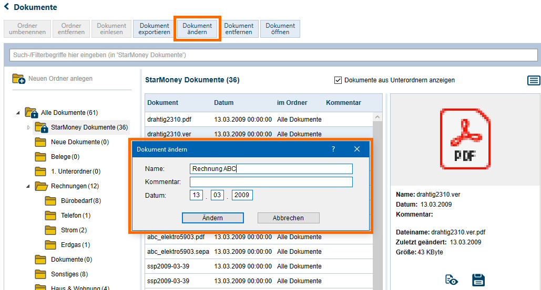
Task: Select Rechnungen (12) folder label
Action: point(75,186)
